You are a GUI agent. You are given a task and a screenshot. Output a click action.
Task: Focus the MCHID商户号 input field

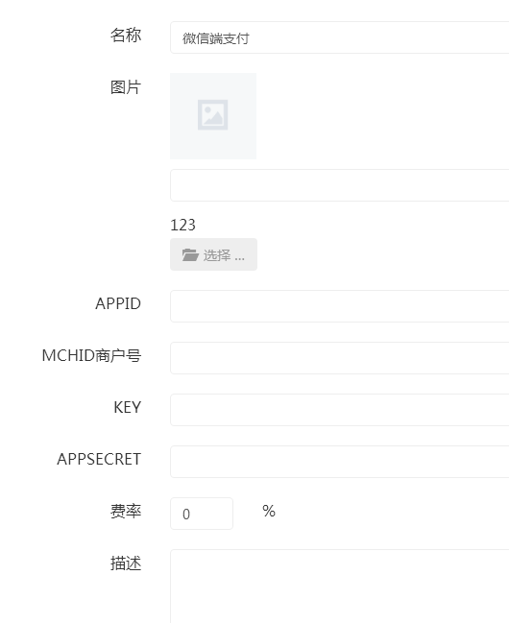340,358
